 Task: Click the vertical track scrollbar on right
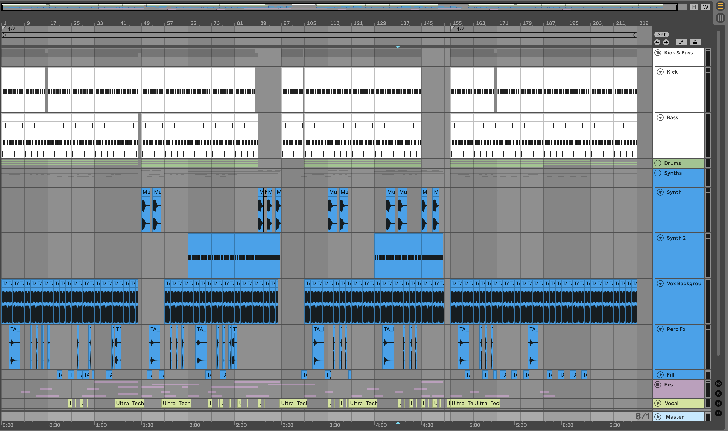click(x=718, y=193)
